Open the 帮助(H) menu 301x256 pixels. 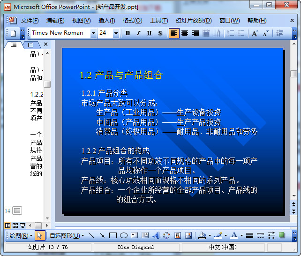(257, 21)
